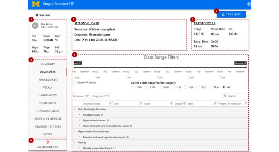Enable the Expand All Groups checkbox

click(75, 83)
